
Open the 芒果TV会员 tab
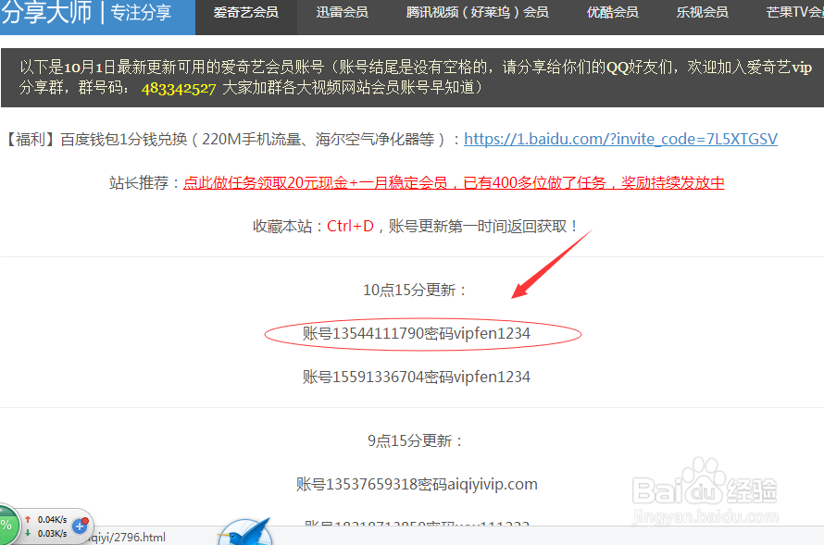pyautogui.click(x=794, y=13)
